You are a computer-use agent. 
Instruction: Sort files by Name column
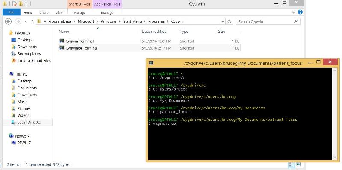coord(64,32)
